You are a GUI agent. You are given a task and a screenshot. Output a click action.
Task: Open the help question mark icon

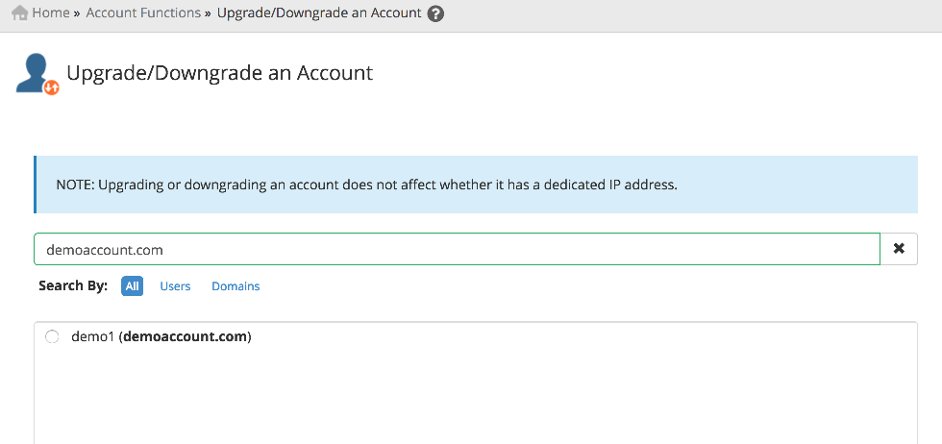click(435, 14)
